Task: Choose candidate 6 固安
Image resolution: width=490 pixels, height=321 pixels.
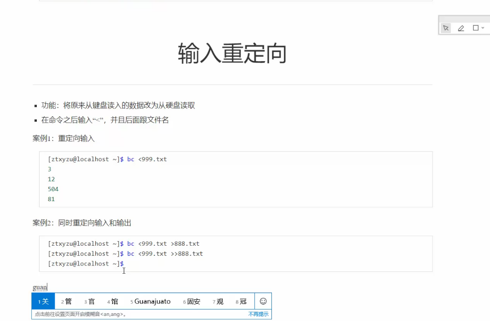Action: pos(191,301)
